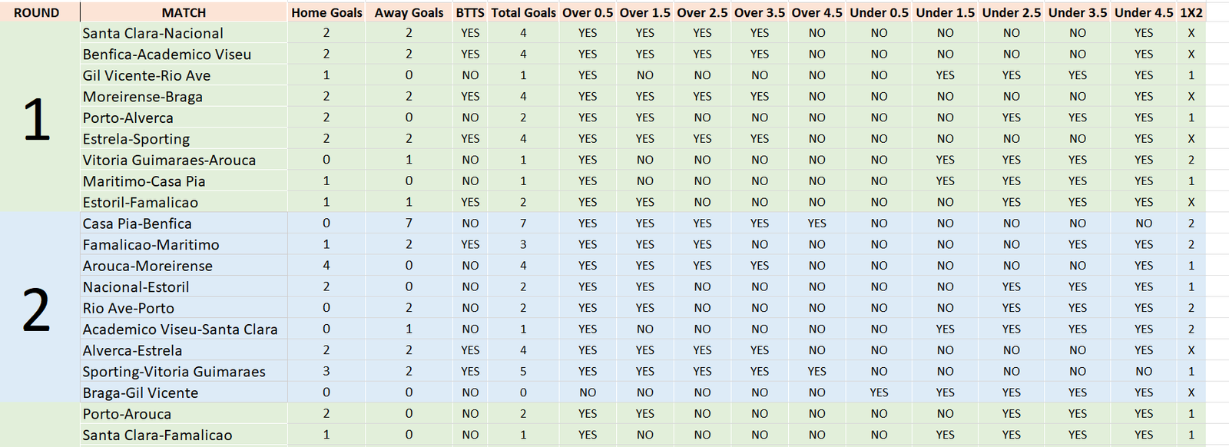Select the Santa Clara-Nacional match cell

pyautogui.click(x=184, y=33)
